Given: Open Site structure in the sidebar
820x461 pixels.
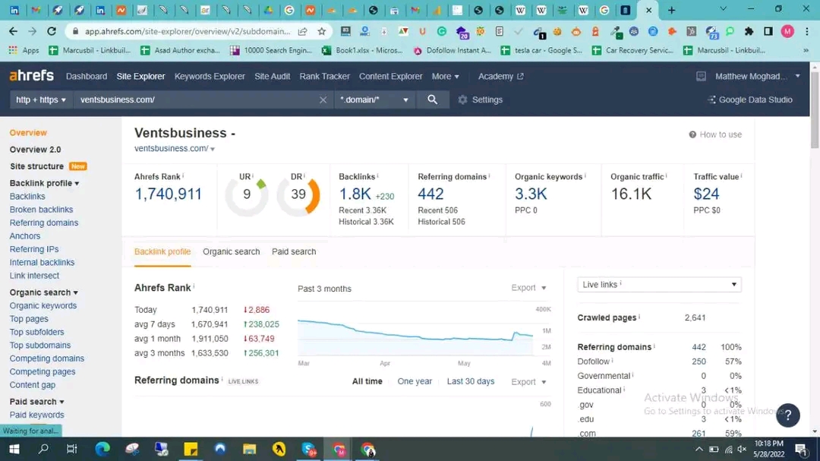Looking at the screenshot, I should pyautogui.click(x=36, y=166).
